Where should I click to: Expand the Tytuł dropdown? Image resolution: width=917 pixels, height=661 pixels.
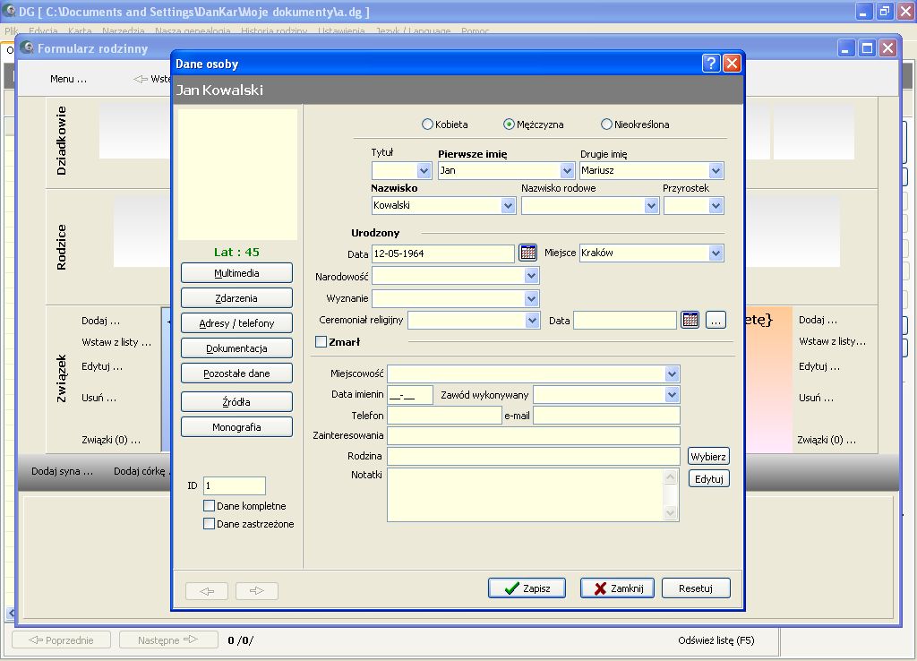pos(424,171)
